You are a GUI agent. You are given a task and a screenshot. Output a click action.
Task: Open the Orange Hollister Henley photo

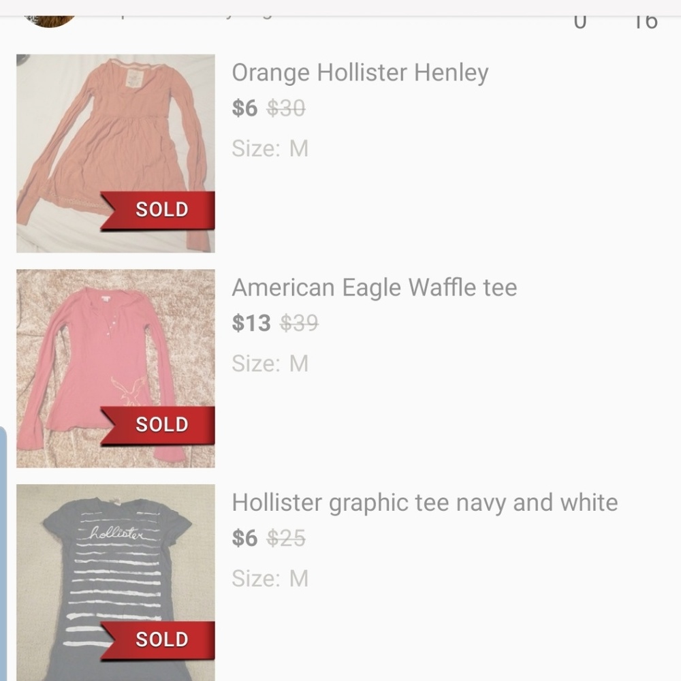[115, 136]
